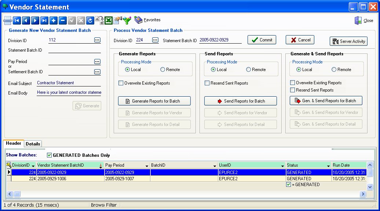Open Favorites from the toolbar

click(x=147, y=20)
